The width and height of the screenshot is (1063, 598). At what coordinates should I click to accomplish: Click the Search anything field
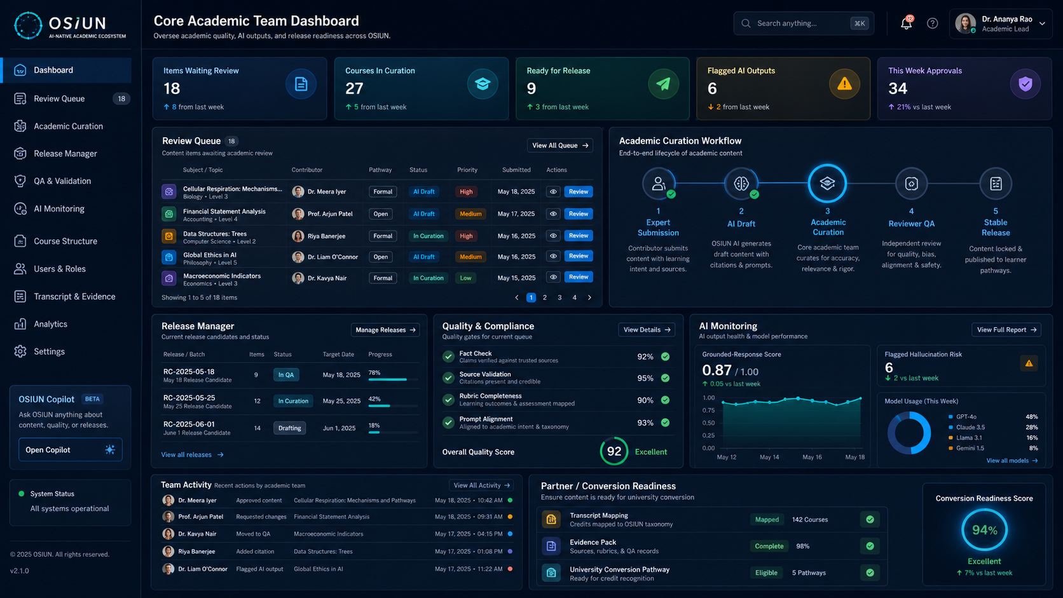[804, 24]
